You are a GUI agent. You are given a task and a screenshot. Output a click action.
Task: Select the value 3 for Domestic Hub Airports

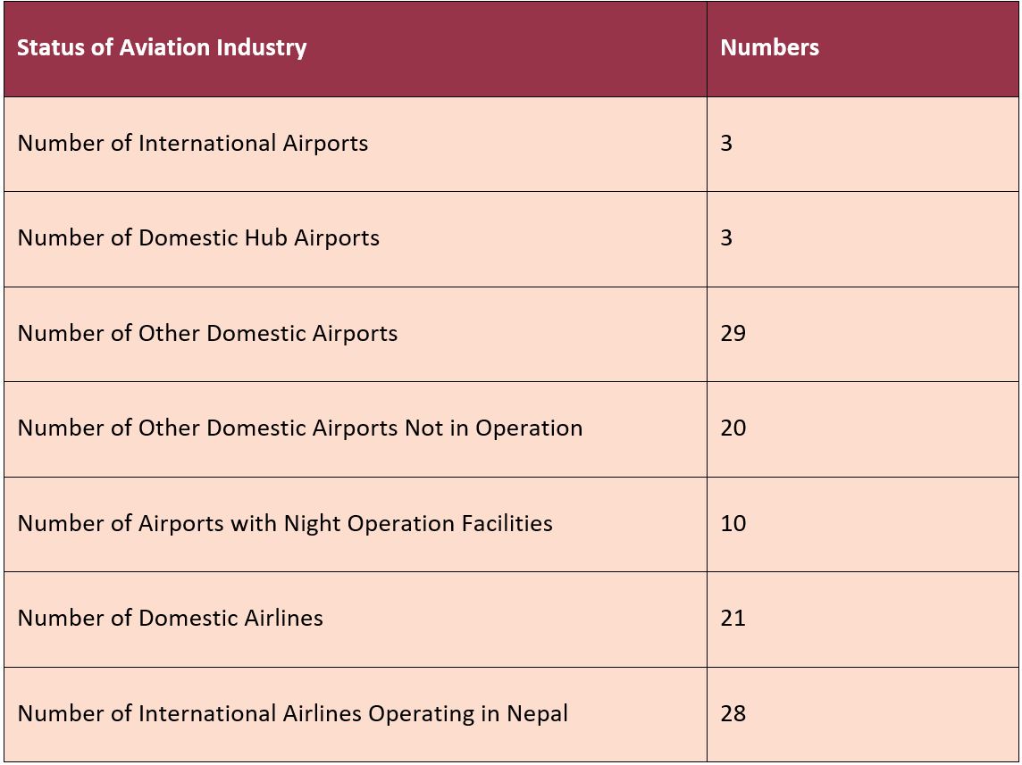[726, 238]
